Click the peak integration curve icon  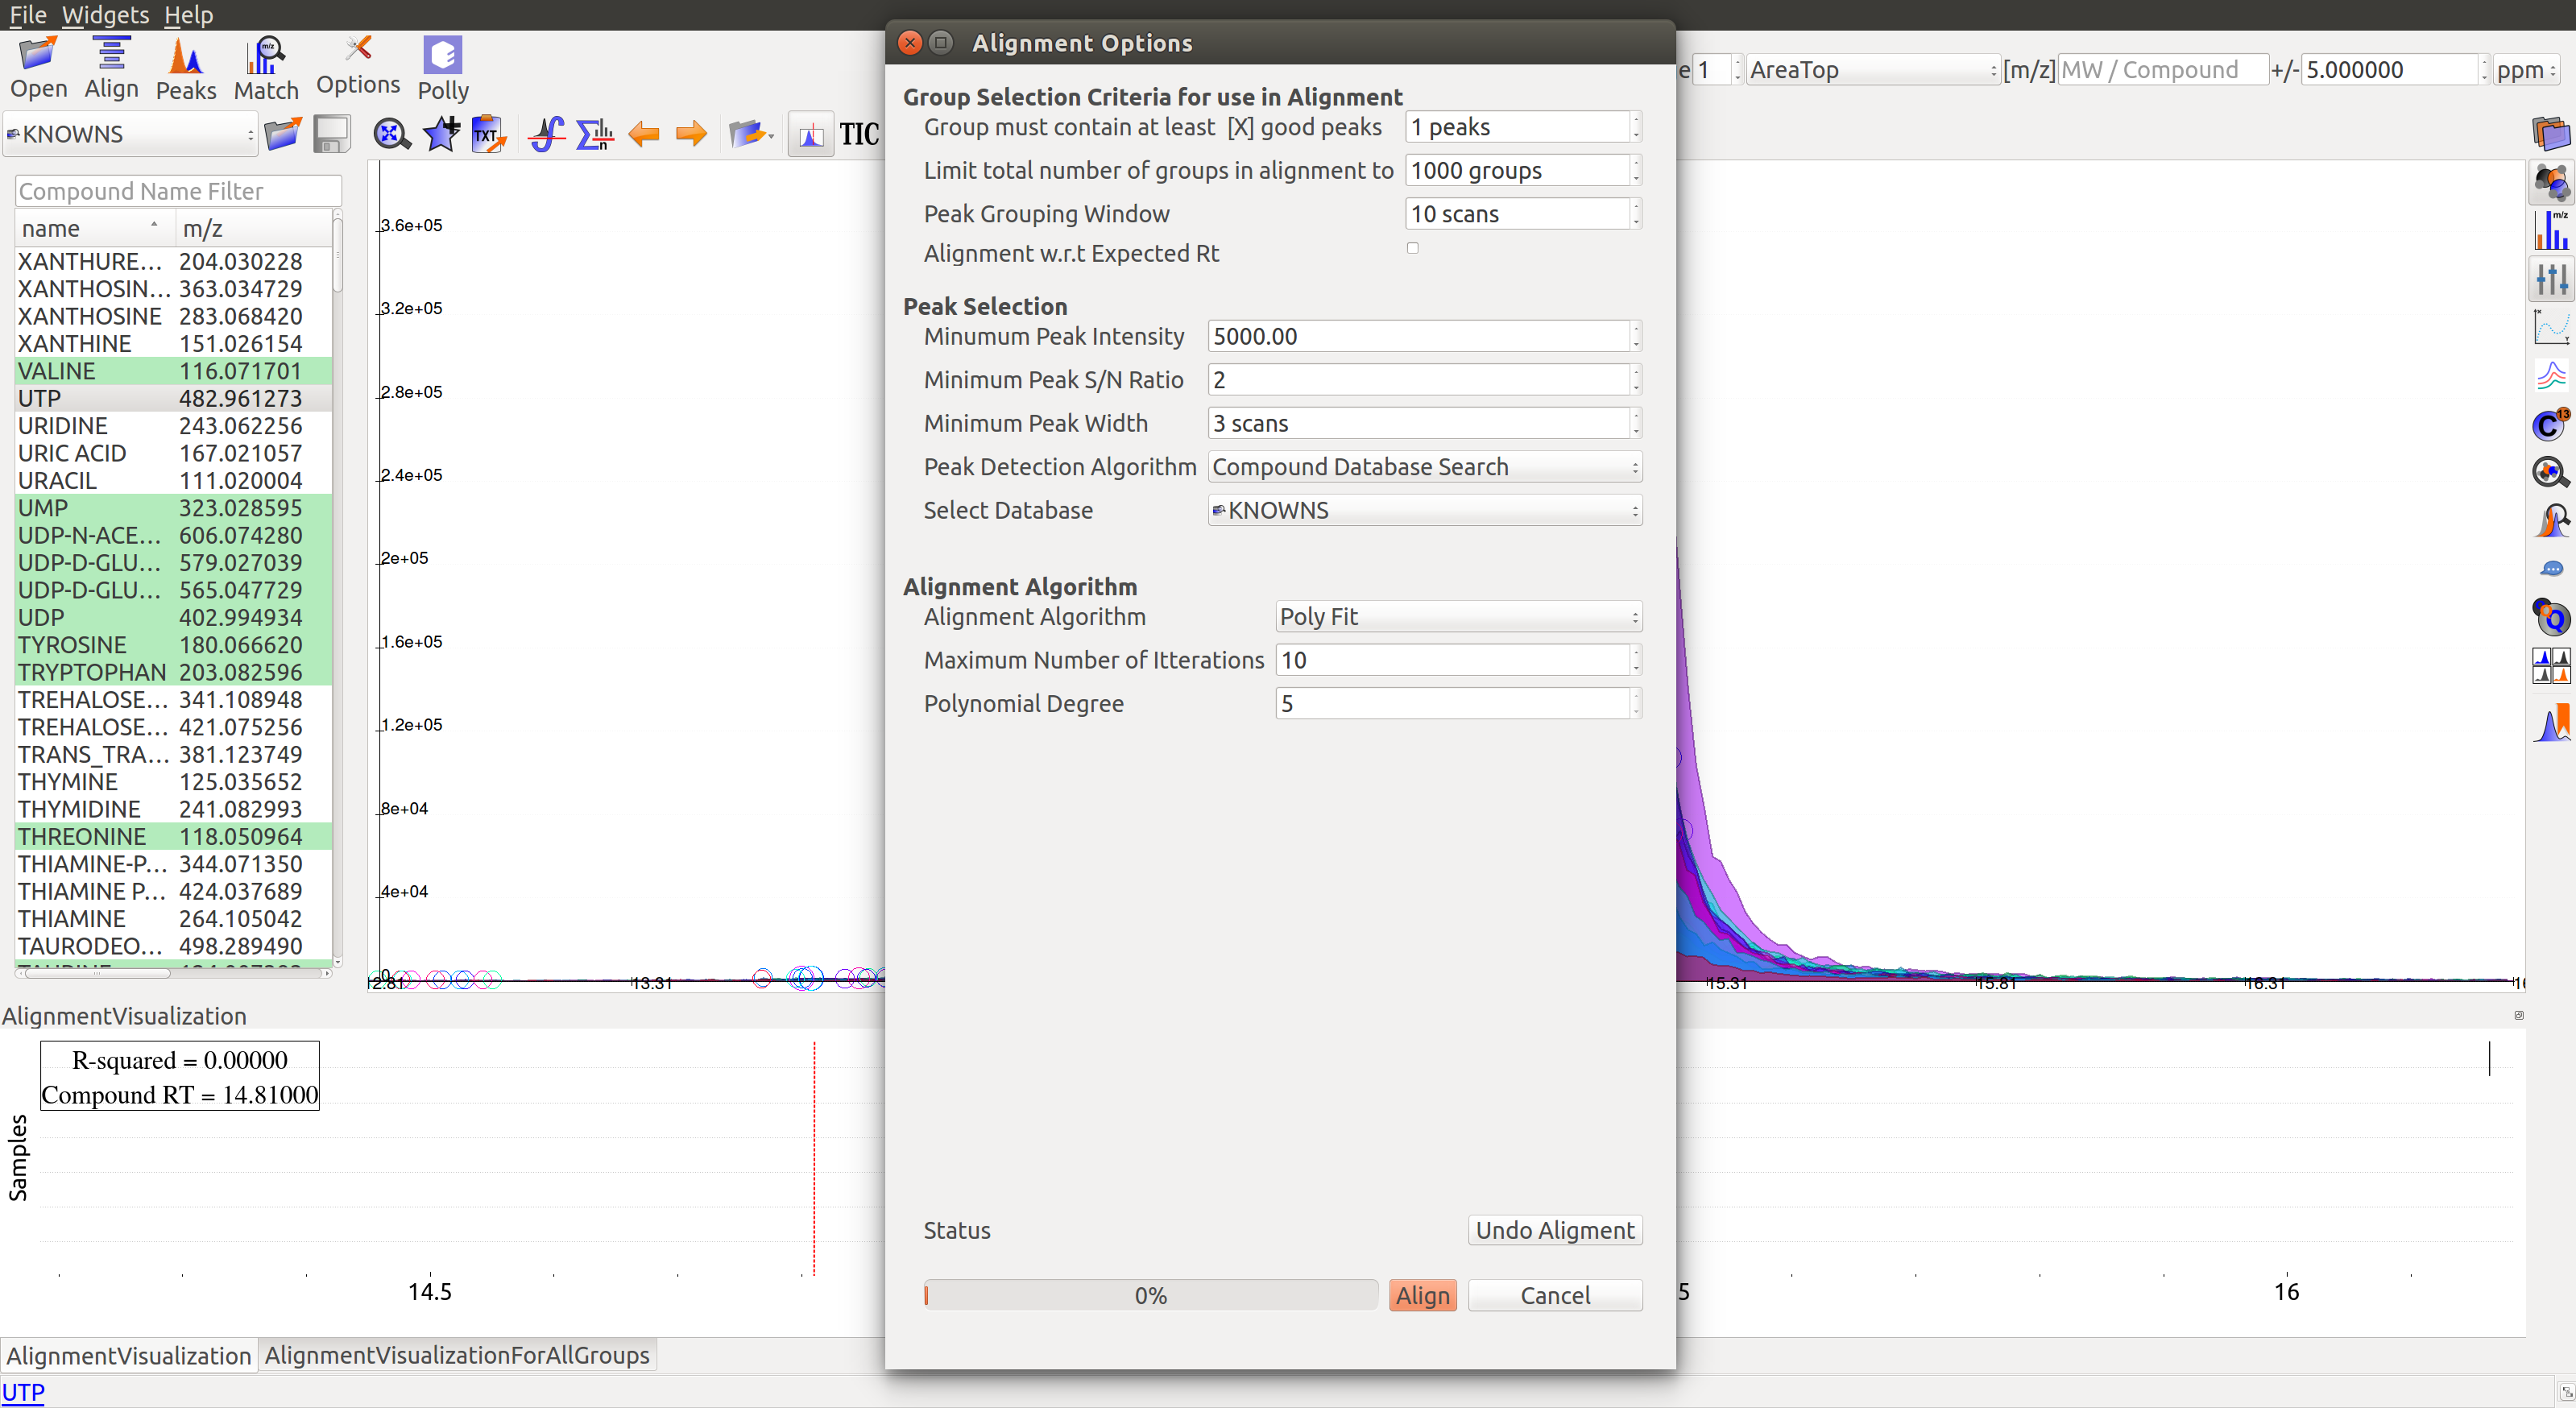(x=546, y=134)
